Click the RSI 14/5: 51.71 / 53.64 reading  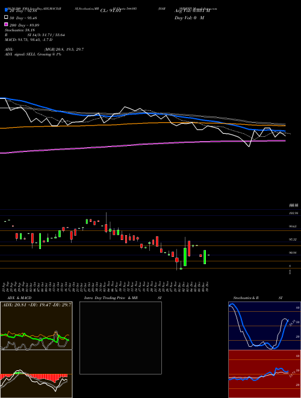tap(35, 35)
